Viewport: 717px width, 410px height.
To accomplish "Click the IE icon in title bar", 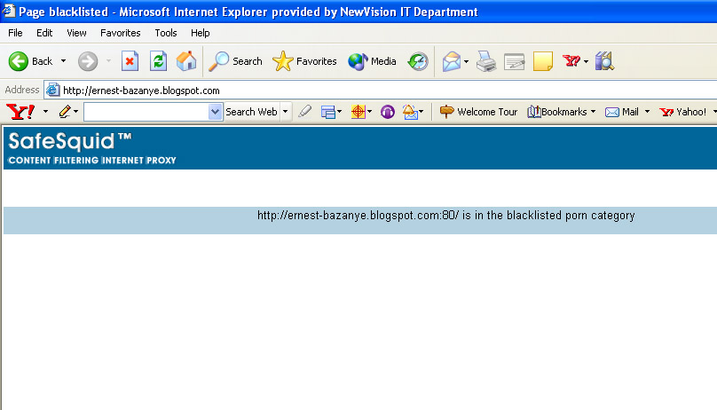I will 8,11.
